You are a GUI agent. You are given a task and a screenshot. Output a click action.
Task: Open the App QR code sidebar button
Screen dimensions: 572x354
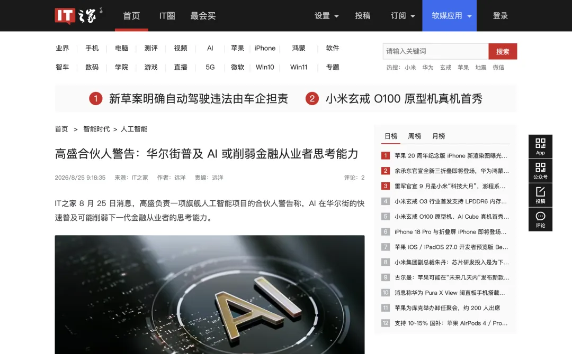coord(540,147)
